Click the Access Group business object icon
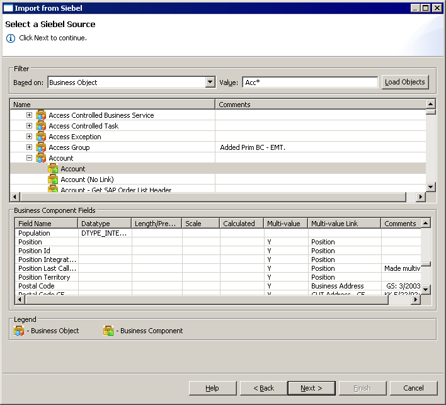The width and height of the screenshot is (446, 405). 41,147
